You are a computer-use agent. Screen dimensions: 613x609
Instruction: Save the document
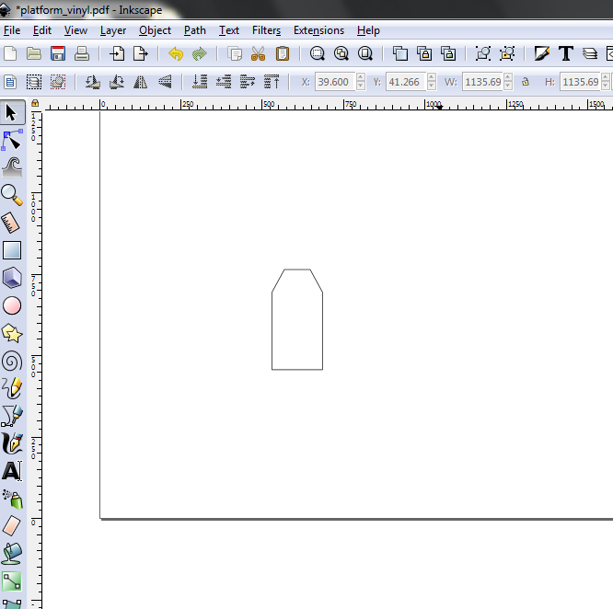click(58, 53)
